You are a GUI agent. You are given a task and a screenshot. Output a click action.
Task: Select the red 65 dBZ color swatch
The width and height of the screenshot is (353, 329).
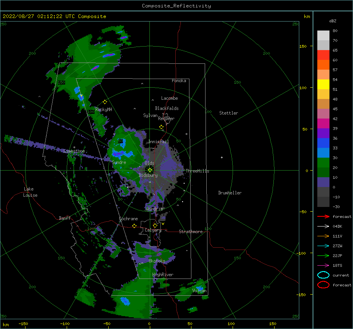[323, 55]
